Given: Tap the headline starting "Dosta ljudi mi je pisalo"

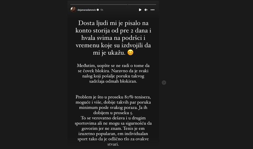Looking at the screenshot, I should coord(113,38).
